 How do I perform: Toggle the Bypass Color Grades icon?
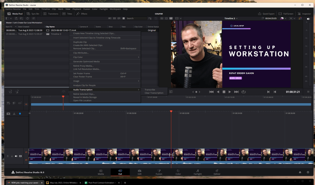300,18
